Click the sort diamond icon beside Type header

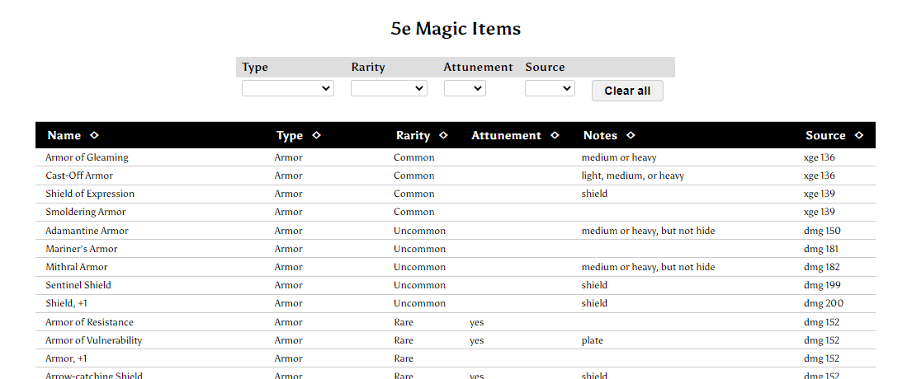316,135
